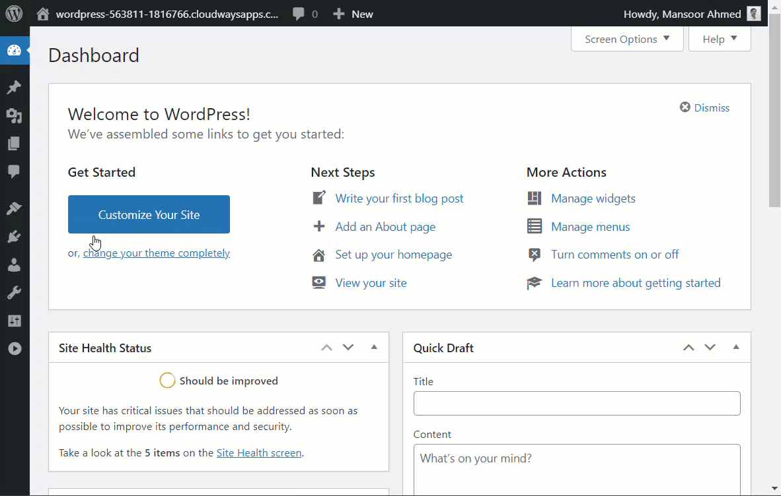Toggle the Site Health Status panel
This screenshot has width=781, height=496.
pyautogui.click(x=374, y=347)
